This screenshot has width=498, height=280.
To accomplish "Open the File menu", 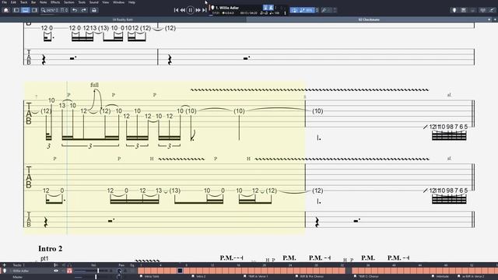I will [x=4, y=2].
